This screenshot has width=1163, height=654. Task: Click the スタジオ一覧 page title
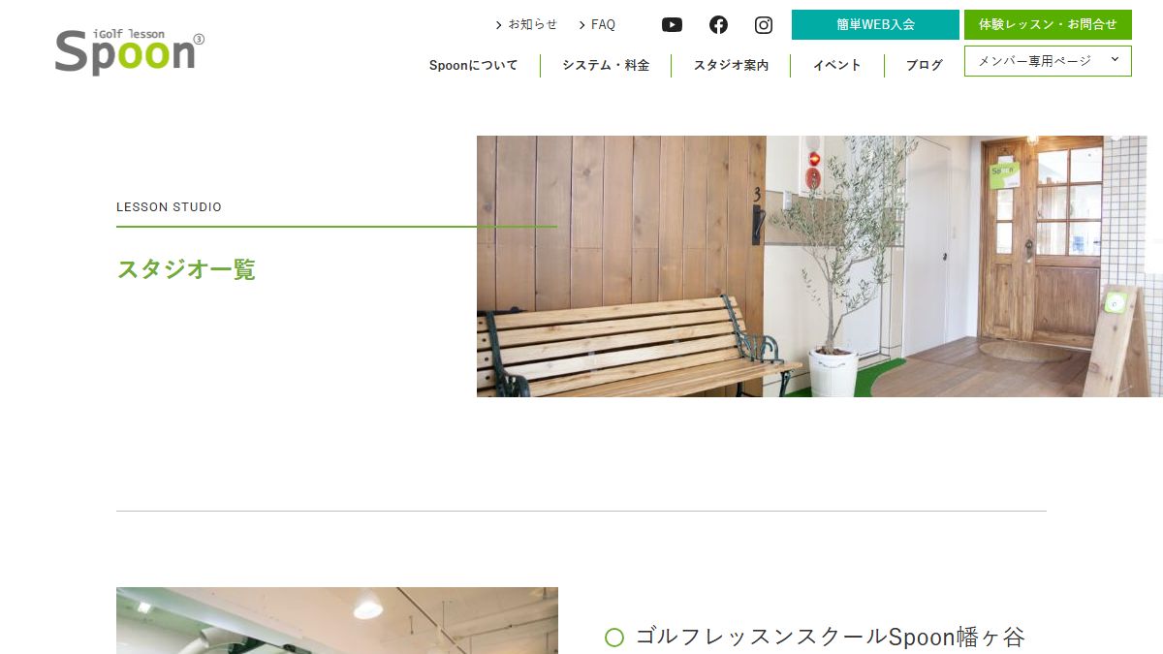[186, 269]
